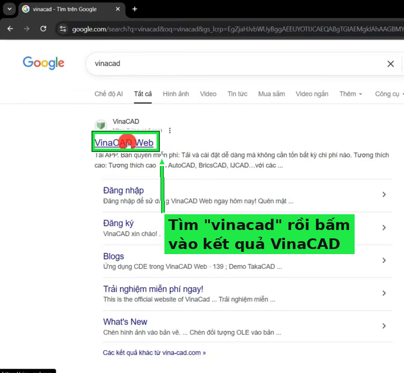Open the What's New sitelink
Screen dimensions: 404x373
pos(125,322)
